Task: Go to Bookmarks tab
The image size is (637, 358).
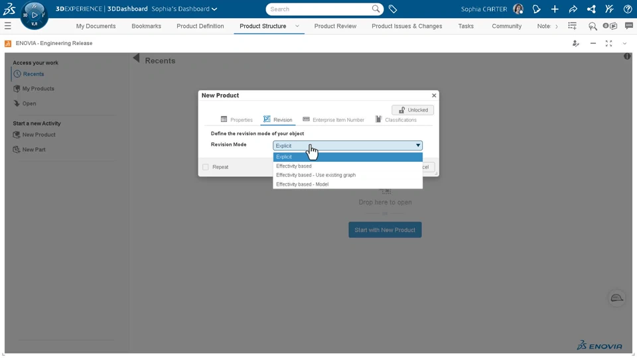Action: [x=146, y=26]
